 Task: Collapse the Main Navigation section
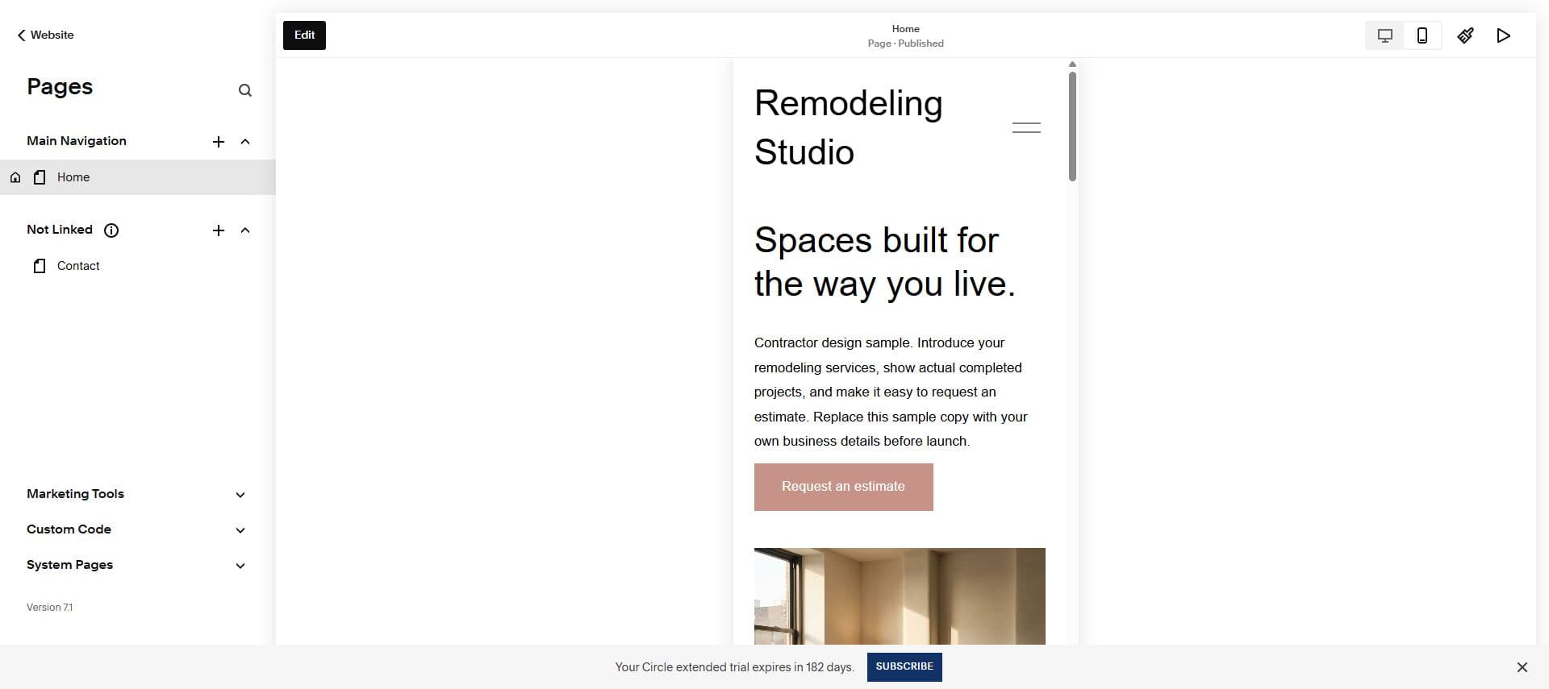245,141
